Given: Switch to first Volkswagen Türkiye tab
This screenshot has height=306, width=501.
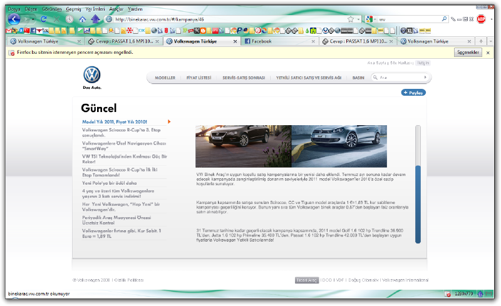Looking at the screenshot, I should 46,41.
